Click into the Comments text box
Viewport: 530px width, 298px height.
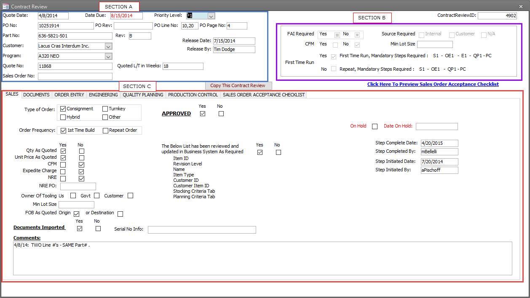point(262,258)
